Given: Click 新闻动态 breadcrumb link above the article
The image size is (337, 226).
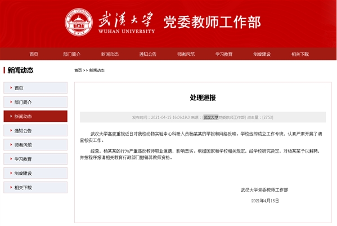Looking at the screenshot, I should [x=97, y=70].
